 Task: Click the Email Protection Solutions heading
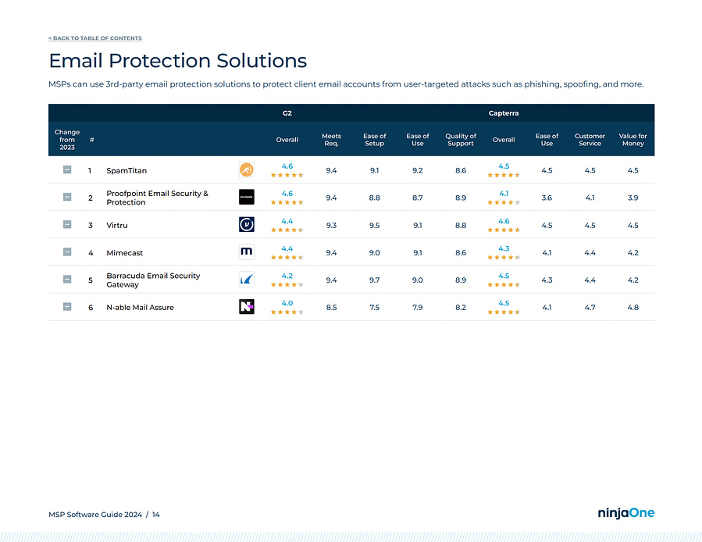[x=178, y=61]
